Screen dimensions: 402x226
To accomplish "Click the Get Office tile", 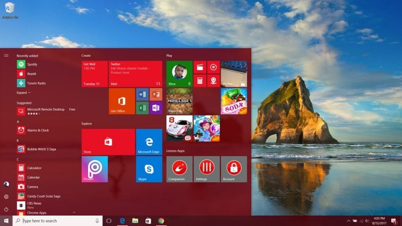I will [x=122, y=101].
